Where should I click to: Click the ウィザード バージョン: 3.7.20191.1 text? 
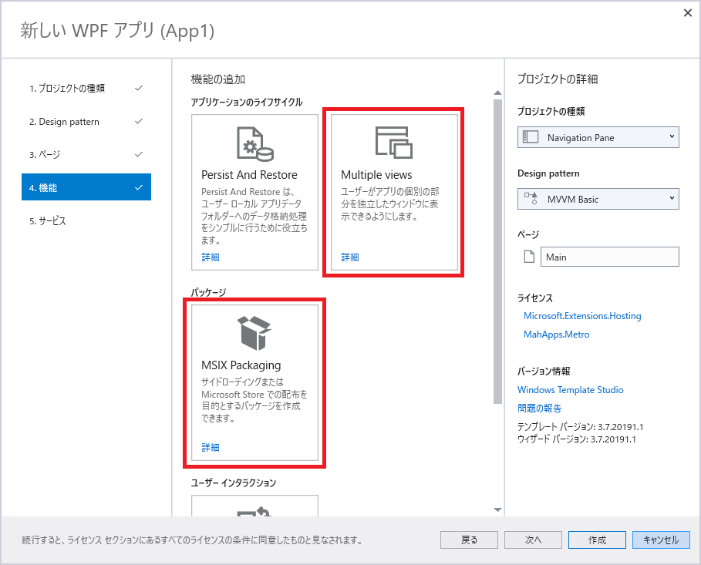[x=577, y=439]
